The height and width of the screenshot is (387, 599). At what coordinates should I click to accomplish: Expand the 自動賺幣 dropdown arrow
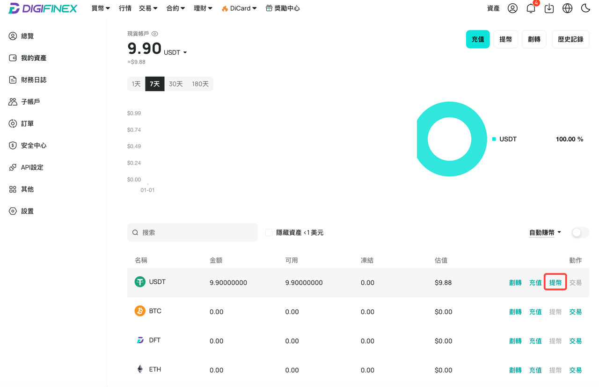tap(560, 232)
